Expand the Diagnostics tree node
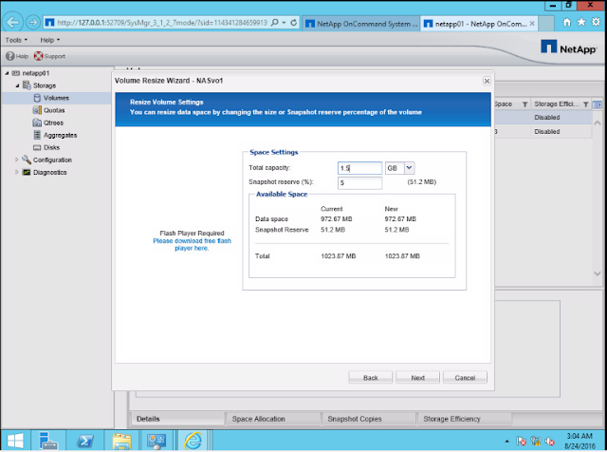 (x=17, y=172)
